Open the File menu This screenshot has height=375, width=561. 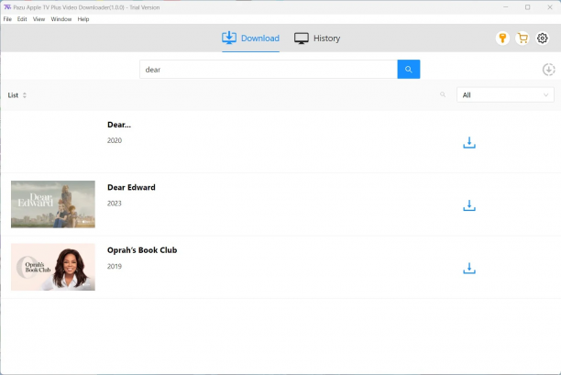coord(7,19)
